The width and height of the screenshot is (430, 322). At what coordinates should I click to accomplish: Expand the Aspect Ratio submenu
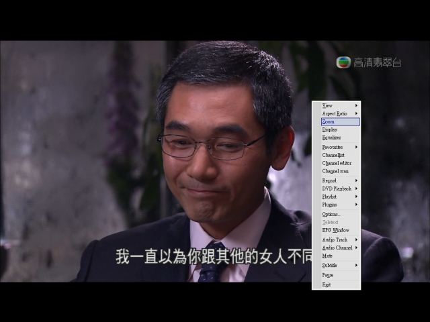click(336, 113)
